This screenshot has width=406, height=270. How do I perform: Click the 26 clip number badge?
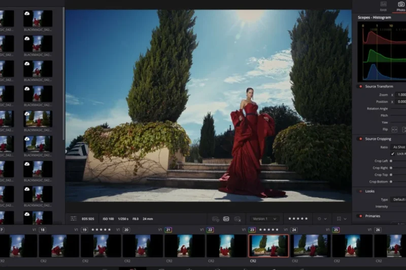(378, 229)
